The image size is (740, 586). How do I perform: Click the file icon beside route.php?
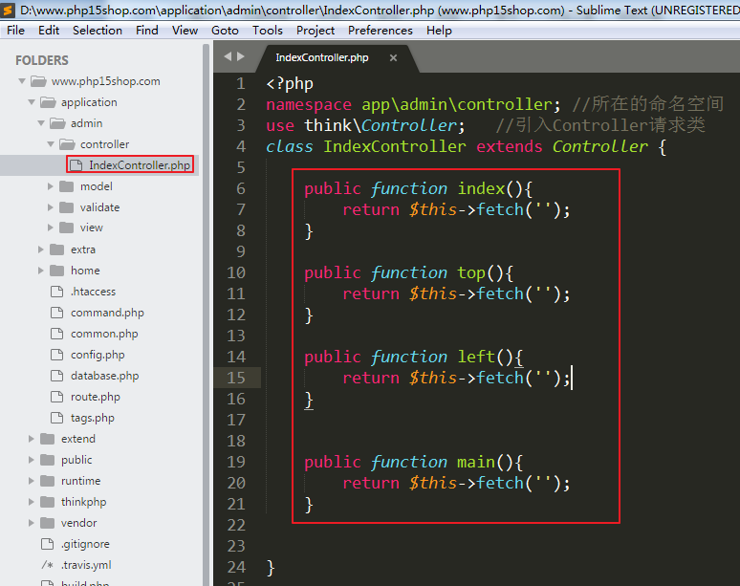(x=56, y=397)
